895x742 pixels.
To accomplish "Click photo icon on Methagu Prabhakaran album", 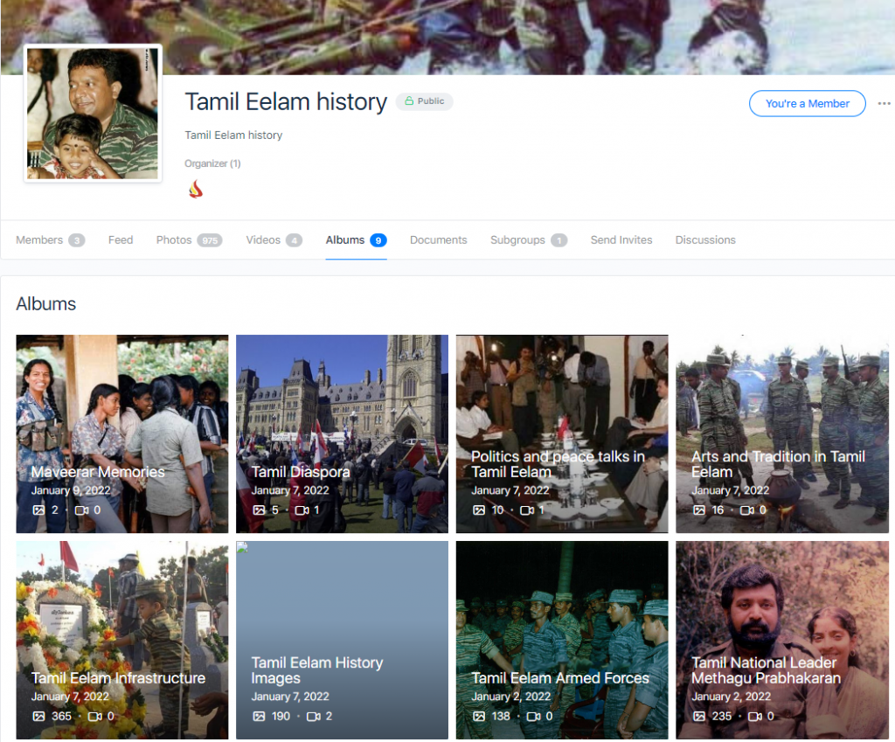I will (699, 716).
